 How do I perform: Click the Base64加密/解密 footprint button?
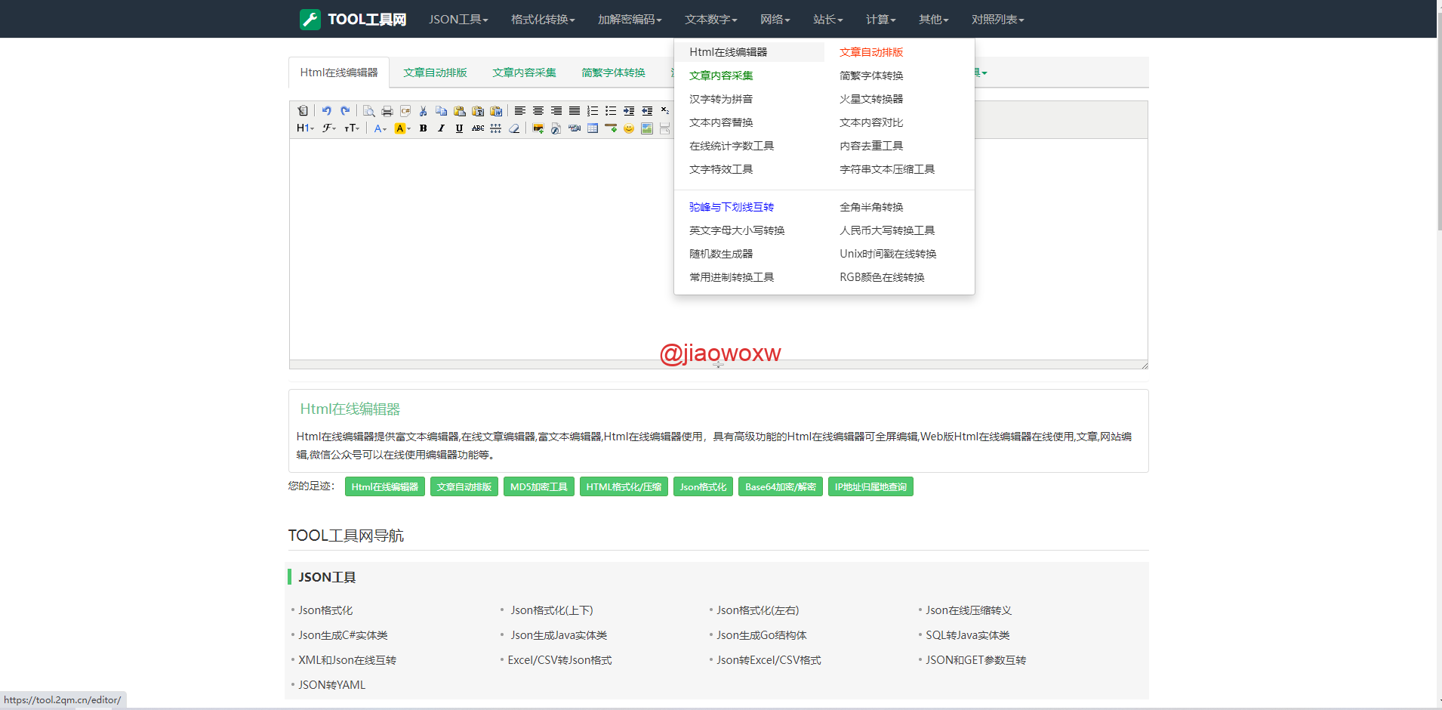[x=781, y=487]
